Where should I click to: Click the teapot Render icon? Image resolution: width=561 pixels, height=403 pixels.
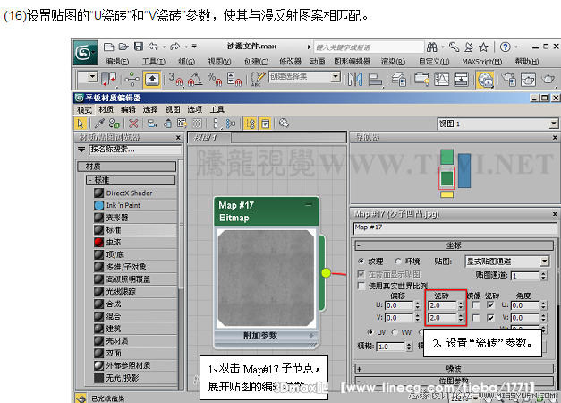548,79
